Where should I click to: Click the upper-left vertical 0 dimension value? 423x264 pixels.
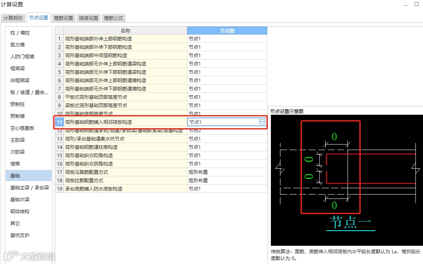tap(309, 159)
